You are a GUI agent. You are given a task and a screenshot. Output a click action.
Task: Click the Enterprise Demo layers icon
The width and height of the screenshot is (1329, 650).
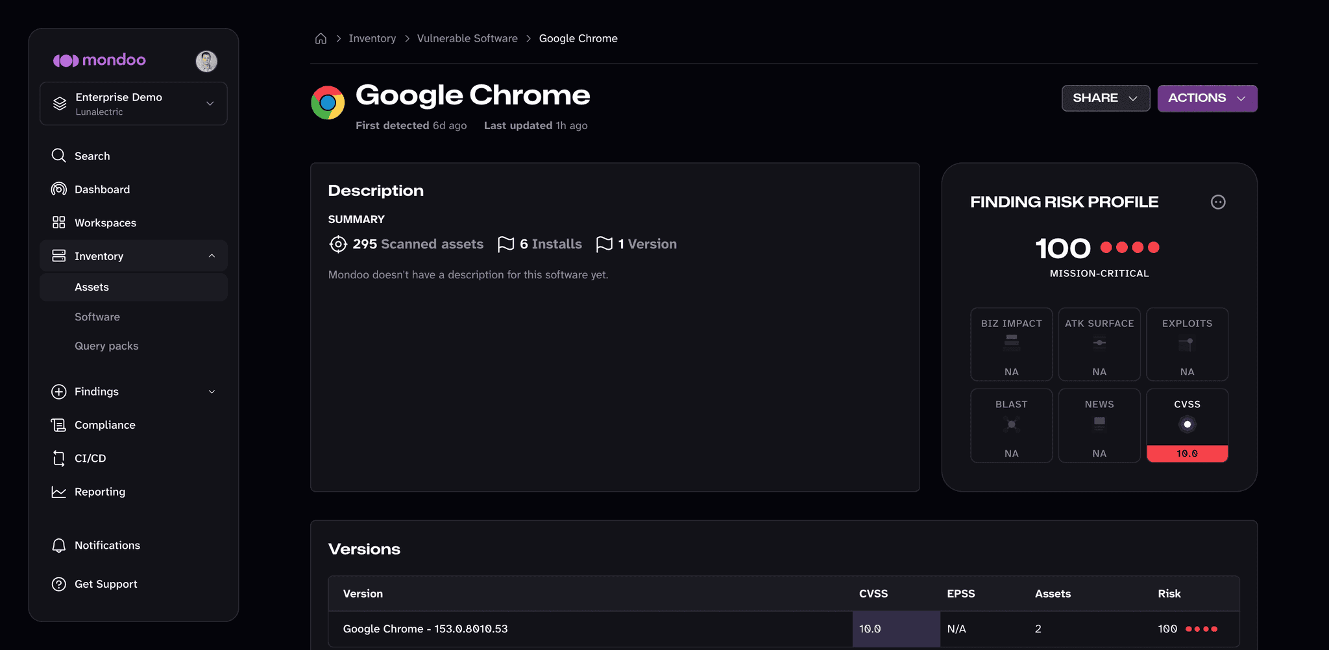coord(60,104)
